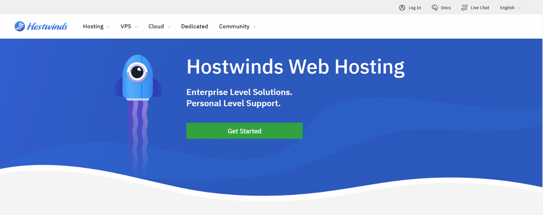Click the Personal Level Support text

pyautogui.click(x=233, y=103)
